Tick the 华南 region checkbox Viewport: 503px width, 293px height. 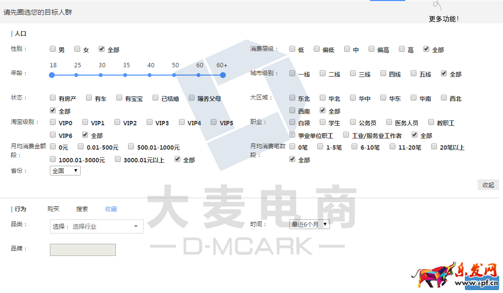pyautogui.click(x=414, y=98)
